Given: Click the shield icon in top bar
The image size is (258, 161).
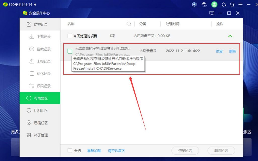Looking at the screenshot, I should tap(194, 4).
